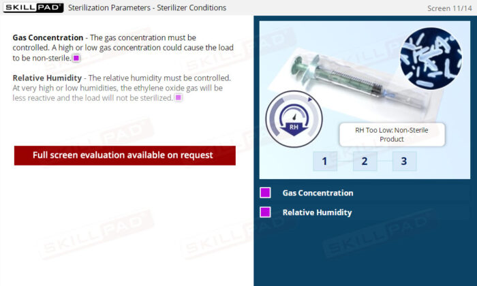477x286 pixels.
Task: Click the purple square beside Gas Concentration
Action: click(265, 193)
